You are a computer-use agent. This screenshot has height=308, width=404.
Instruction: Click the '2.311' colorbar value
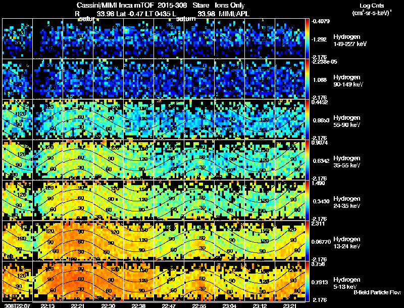click(318, 224)
